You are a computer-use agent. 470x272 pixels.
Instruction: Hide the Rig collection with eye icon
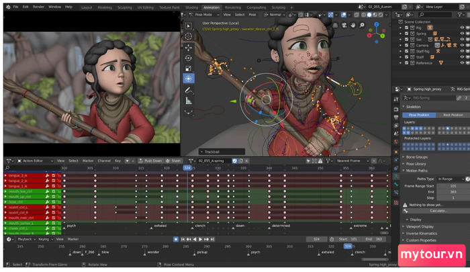pyautogui.click(x=462, y=28)
